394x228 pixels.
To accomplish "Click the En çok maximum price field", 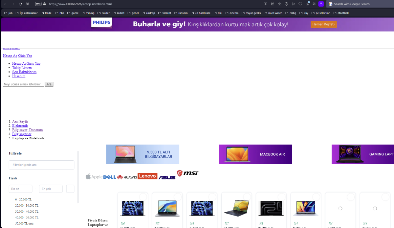I will tap(51, 189).
